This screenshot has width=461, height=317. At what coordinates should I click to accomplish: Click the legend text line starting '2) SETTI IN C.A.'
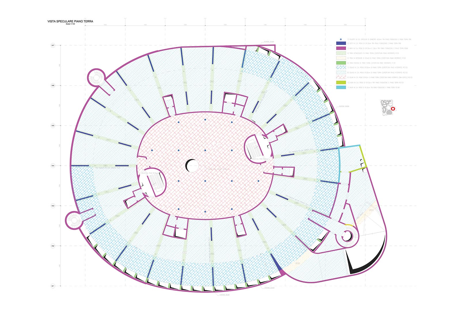[374, 44]
